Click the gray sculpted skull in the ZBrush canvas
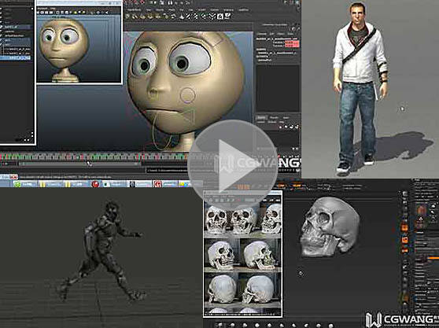Viewport: 439px width, 328px height. click(x=330, y=227)
